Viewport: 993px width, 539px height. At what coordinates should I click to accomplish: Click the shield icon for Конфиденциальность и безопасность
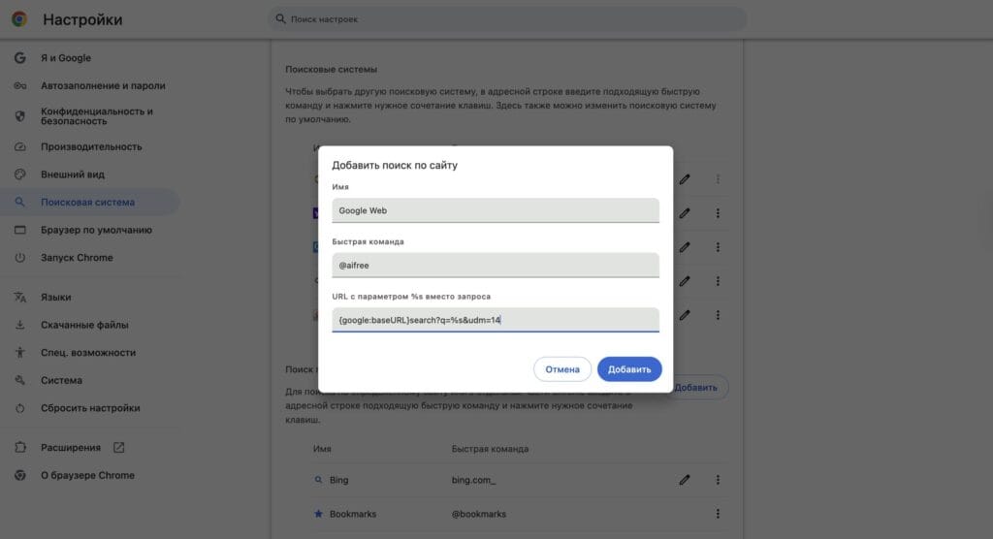click(x=20, y=116)
